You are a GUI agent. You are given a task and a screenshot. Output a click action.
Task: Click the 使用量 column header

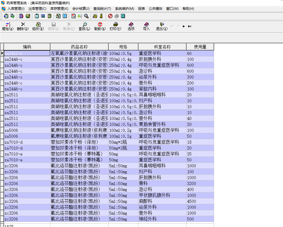click(x=200, y=47)
